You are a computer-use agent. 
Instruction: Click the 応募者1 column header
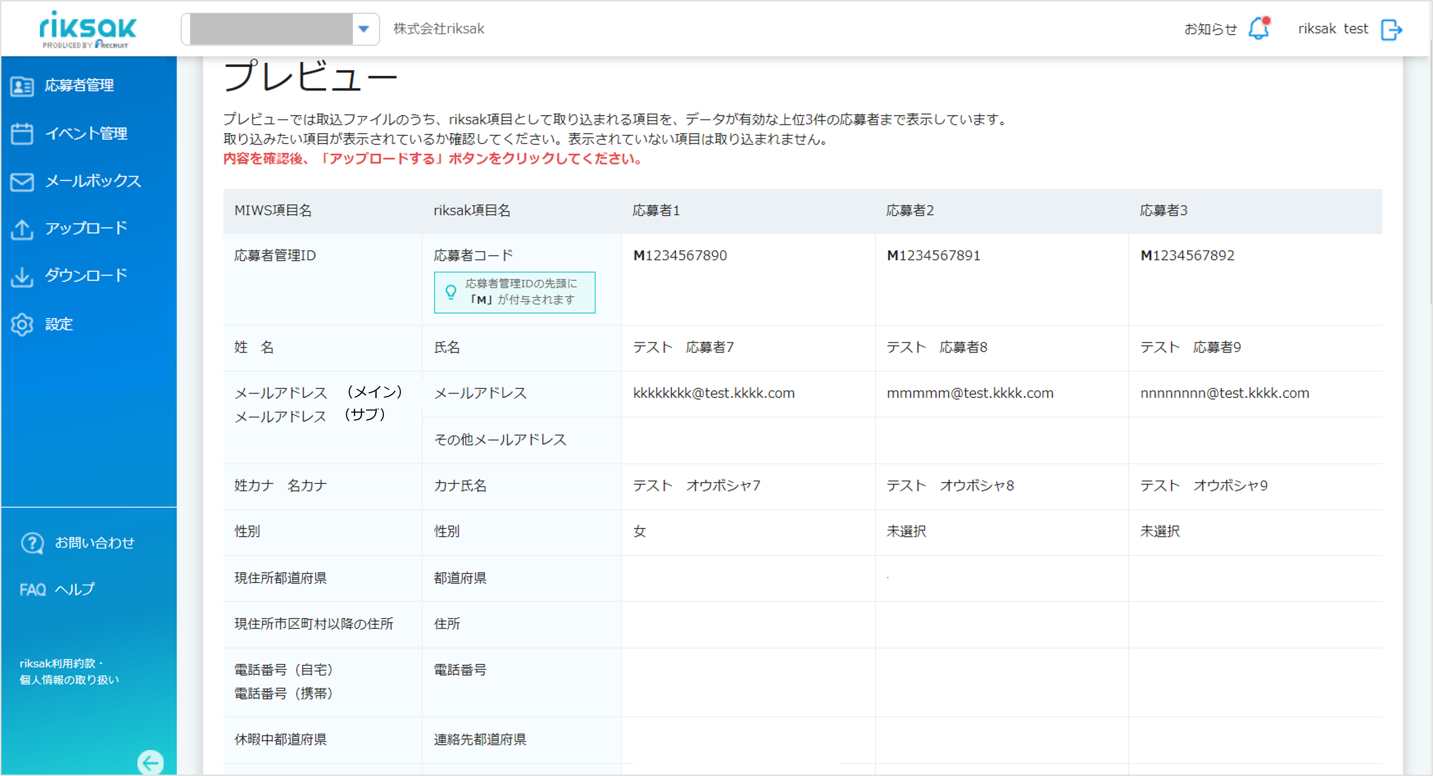click(x=656, y=211)
